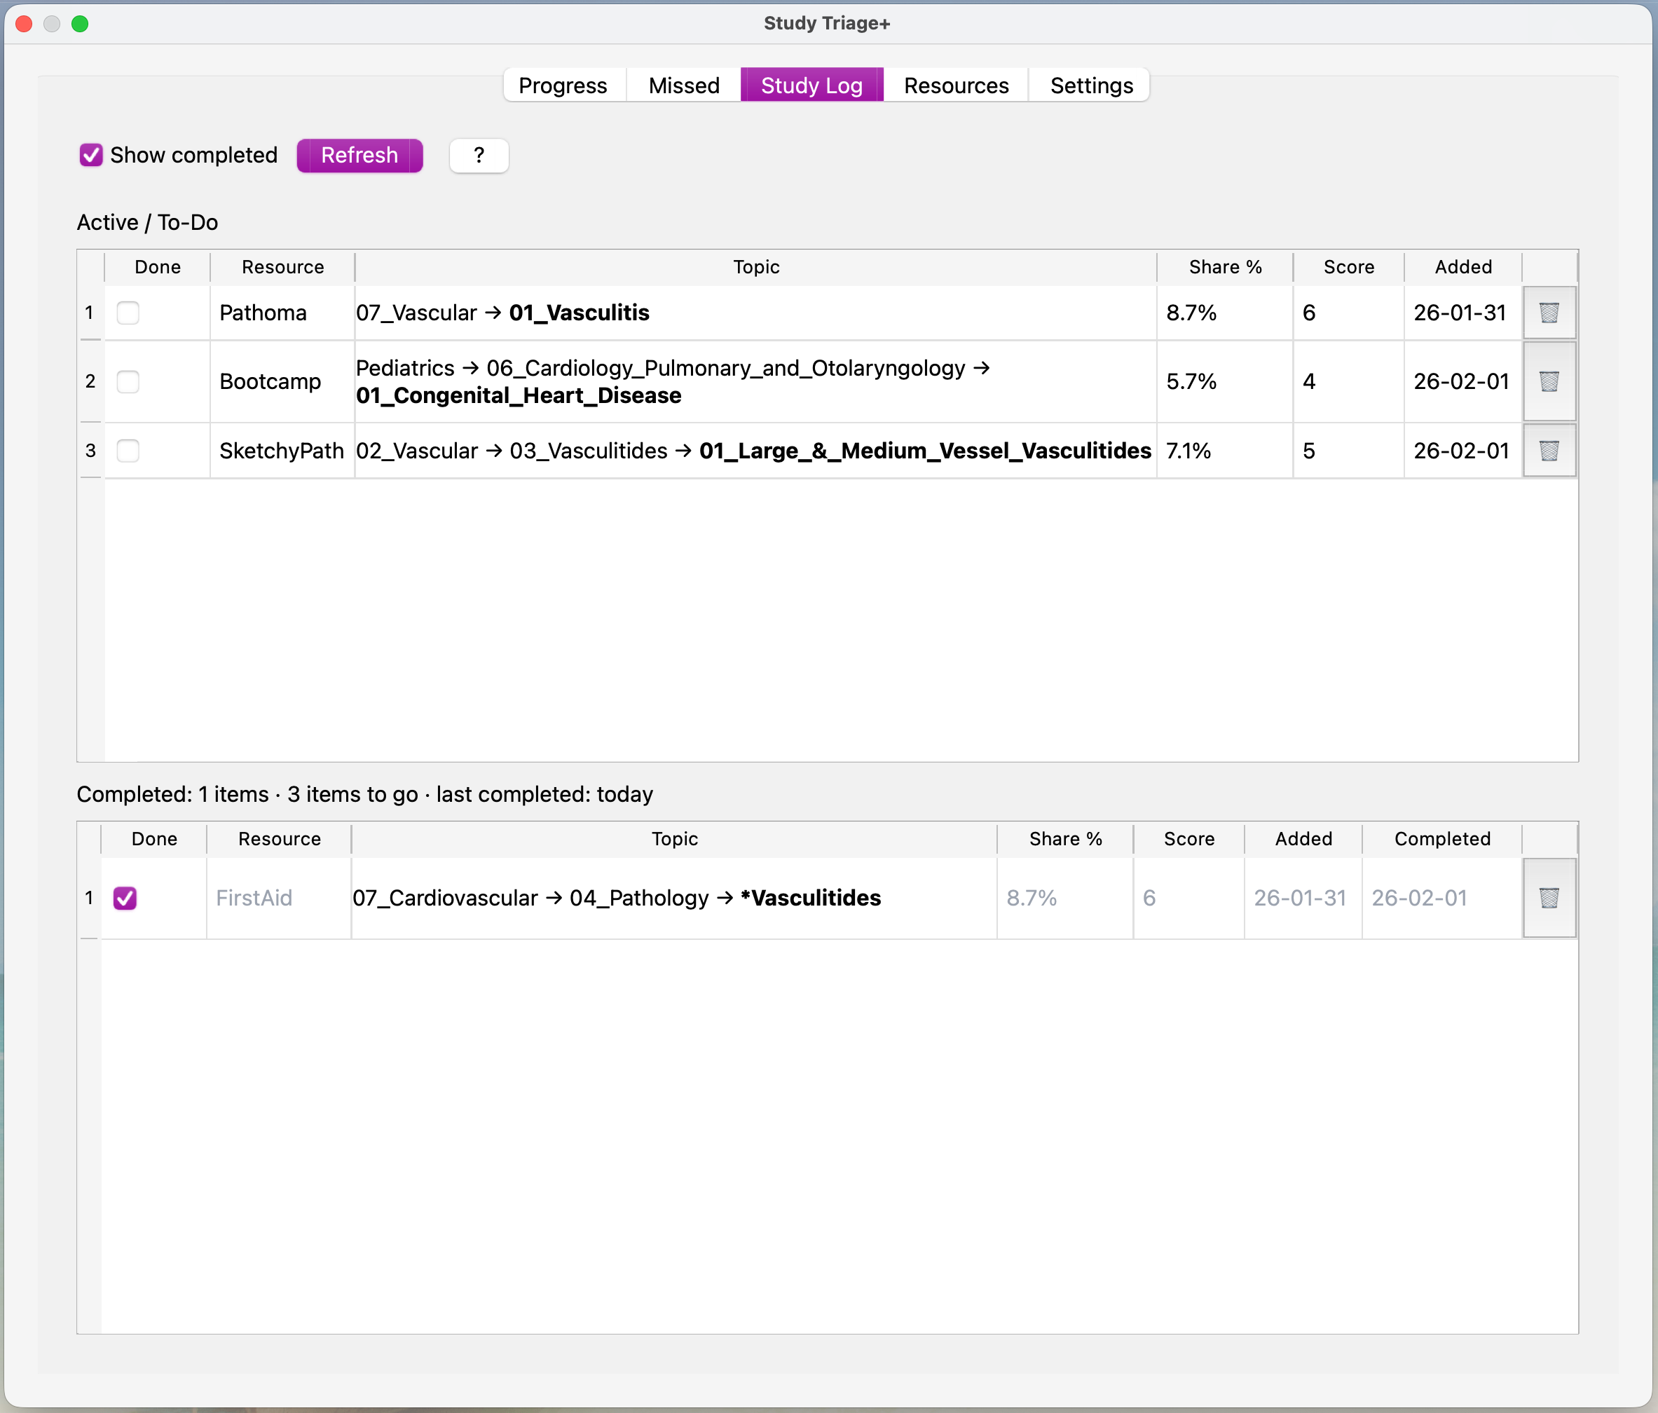Refresh the study log
Viewport: 1658px width, 1413px height.
click(x=359, y=156)
